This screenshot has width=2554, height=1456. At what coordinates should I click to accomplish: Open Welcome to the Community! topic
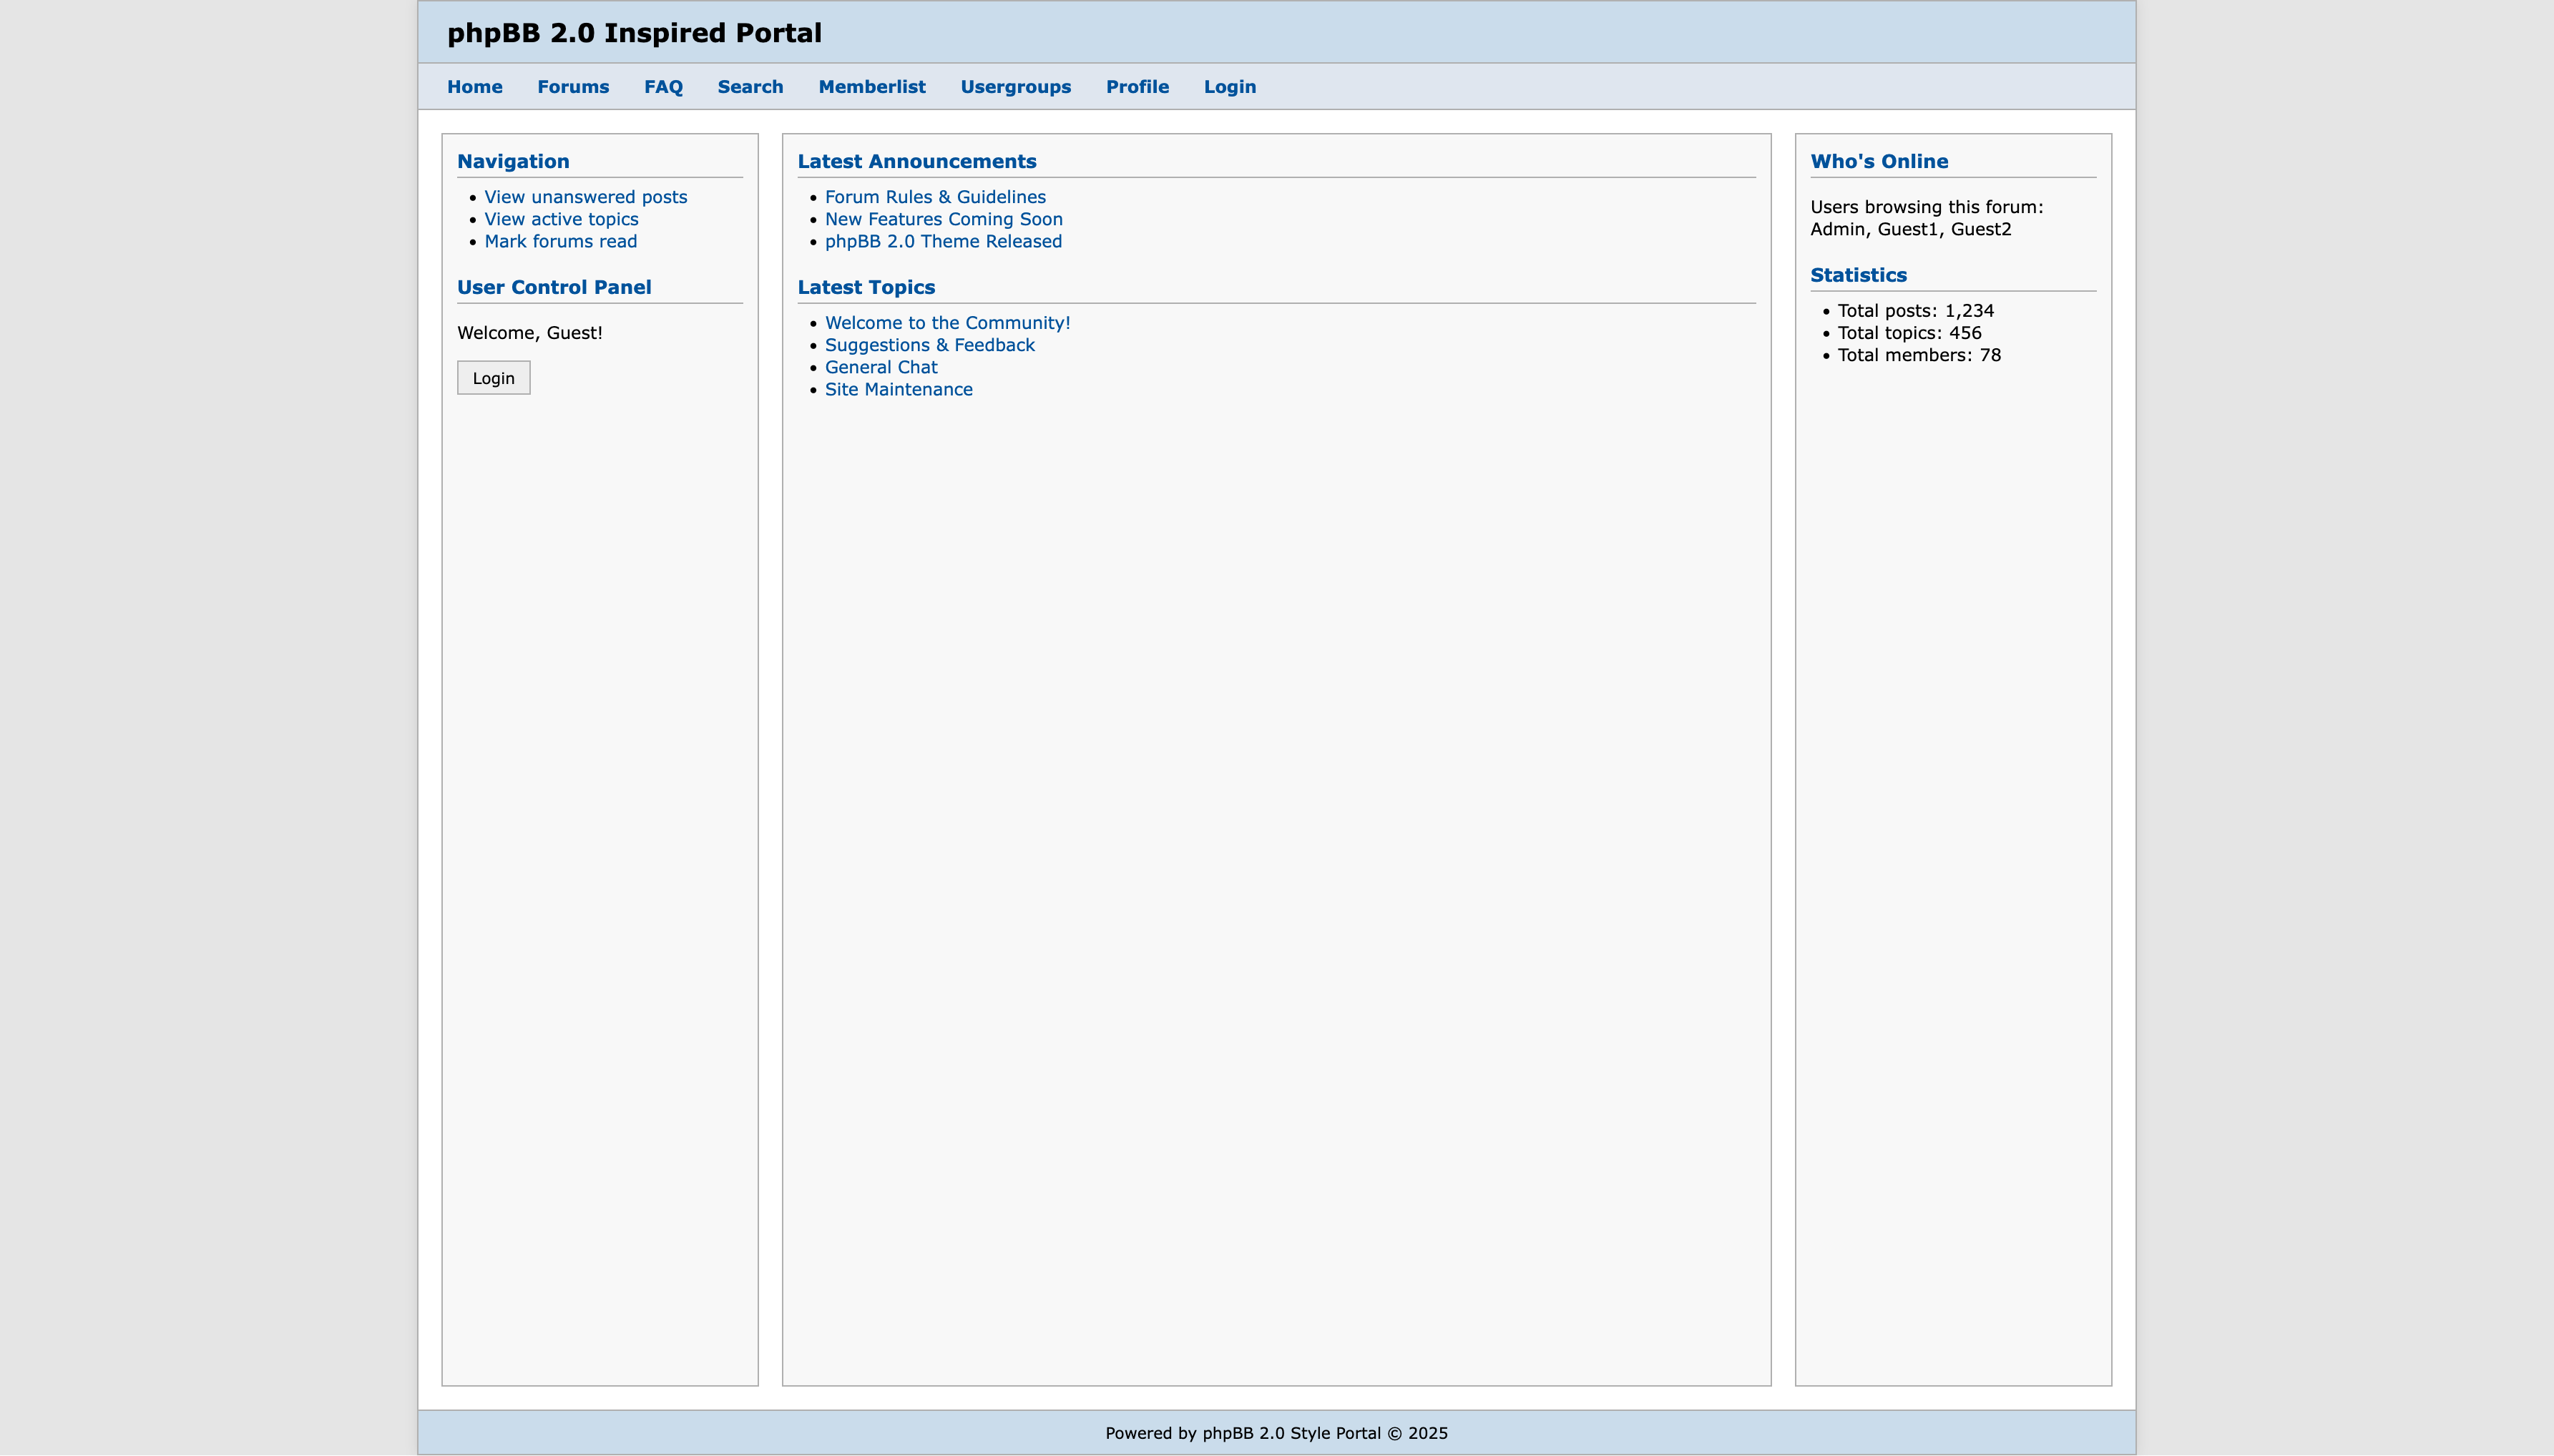coord(946,323)
